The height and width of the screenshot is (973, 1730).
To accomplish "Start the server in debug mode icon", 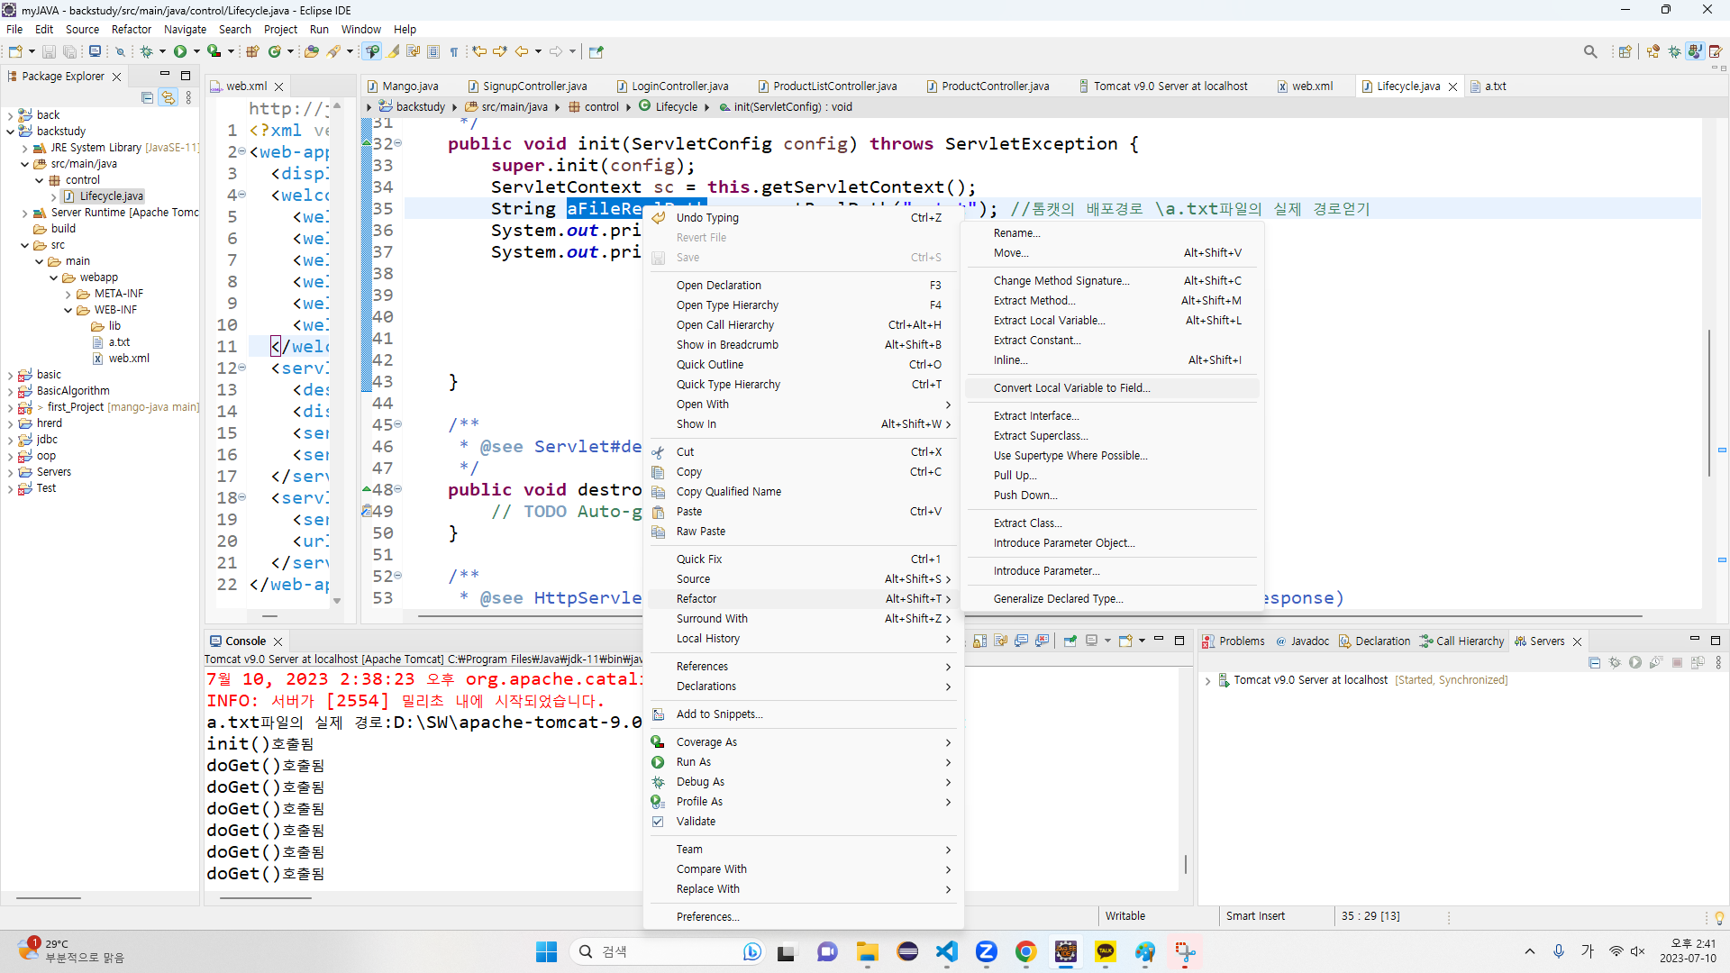I will pyautogui.click(x=1615, y=663).
